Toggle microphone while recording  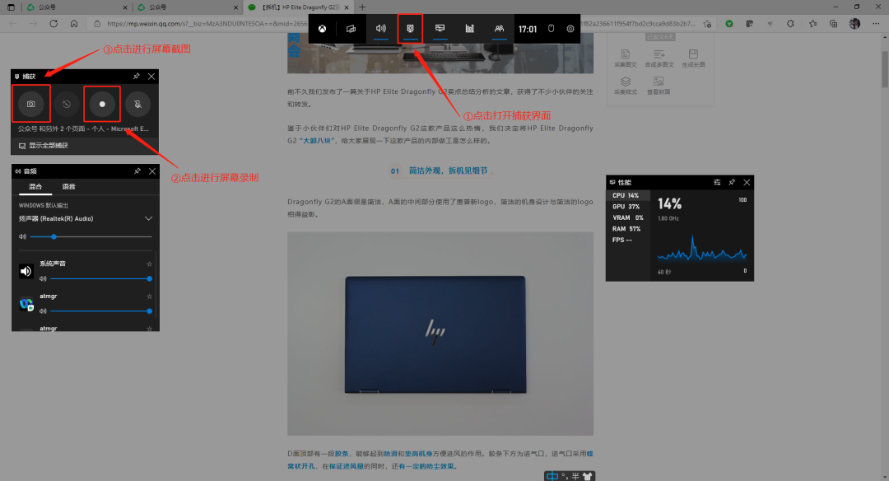coord(137,104)
